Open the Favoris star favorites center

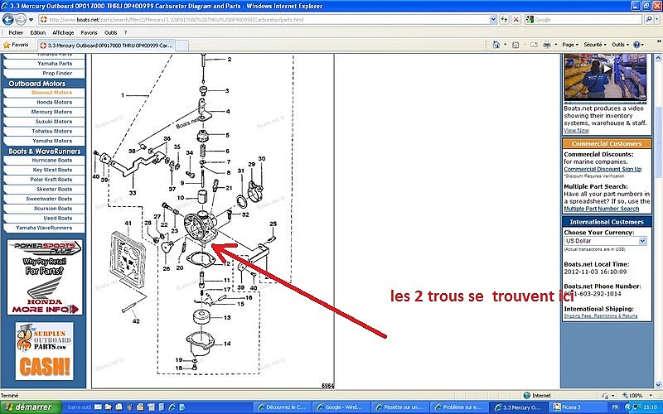pos(16,45)
